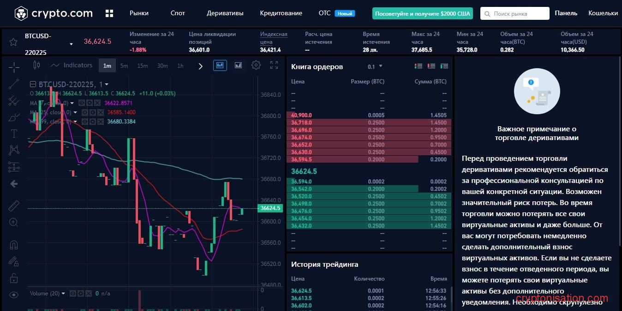Select the trend line drawing tool
The image size is (622, 311).
pyautogui.click(x=14, y=84)
